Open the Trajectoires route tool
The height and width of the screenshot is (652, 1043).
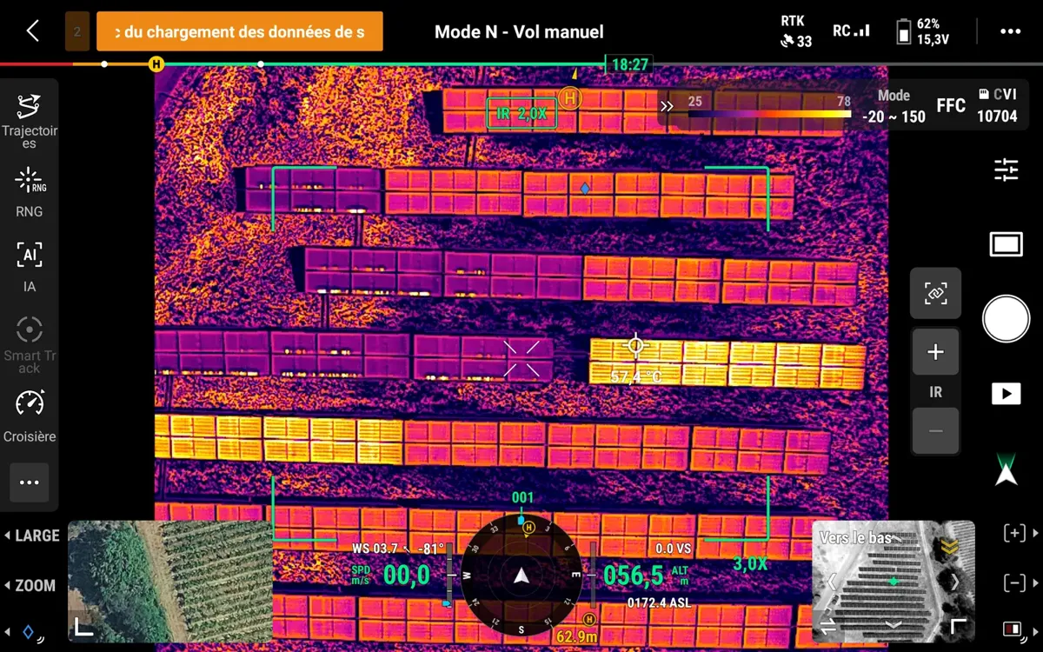click(x=30, y=121)
